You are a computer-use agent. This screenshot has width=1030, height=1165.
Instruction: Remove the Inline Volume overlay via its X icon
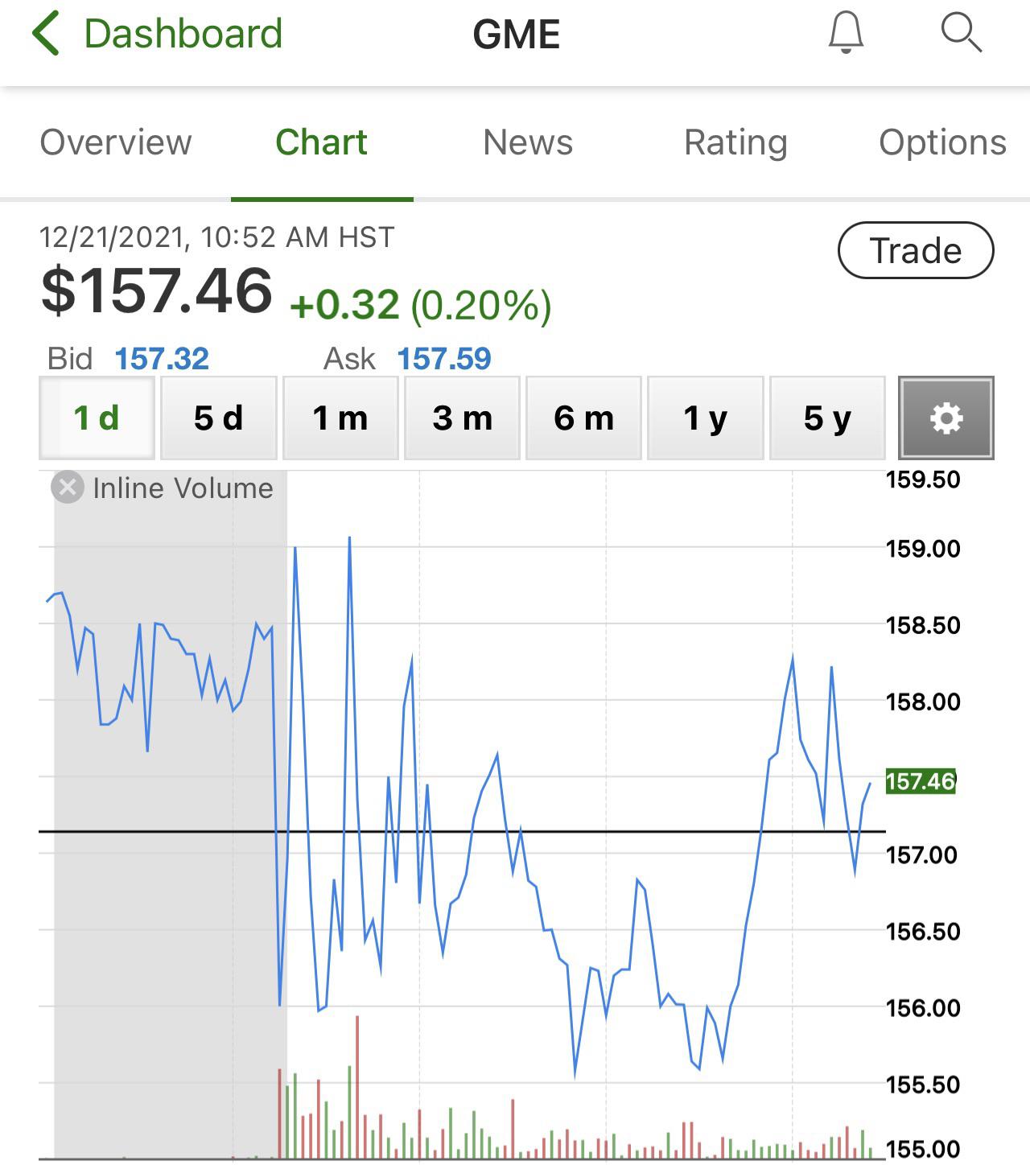[x=68, y=486]
